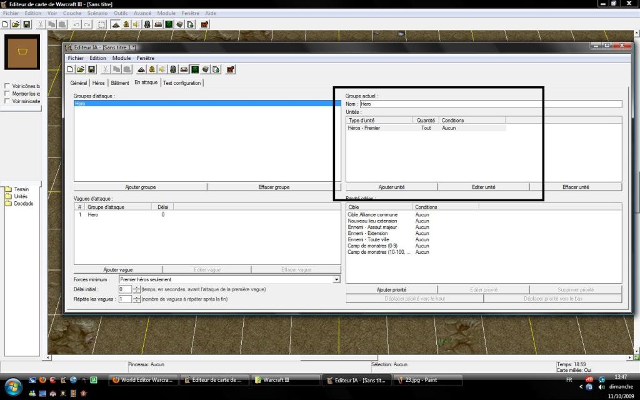640x400 pixels.
Task: Open Import manager from Editeur IA toolbar
Action: point(216,69)
